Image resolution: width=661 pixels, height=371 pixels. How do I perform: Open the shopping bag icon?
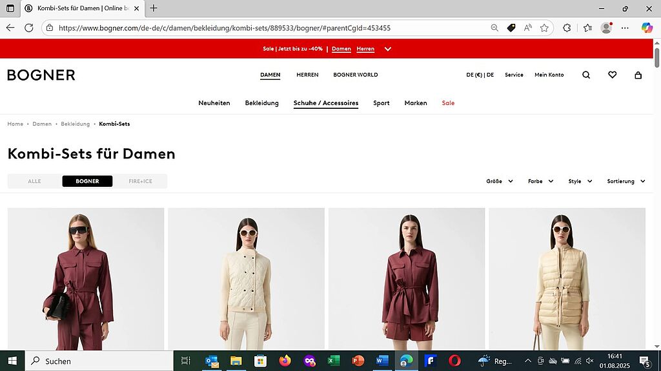pos(638,75)
